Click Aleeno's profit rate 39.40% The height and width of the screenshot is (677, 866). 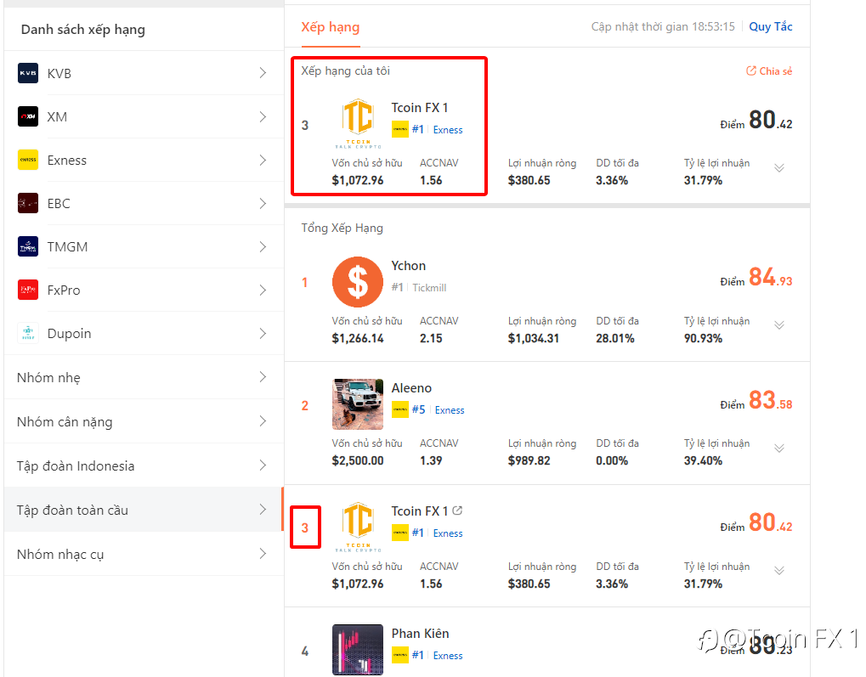703,460
